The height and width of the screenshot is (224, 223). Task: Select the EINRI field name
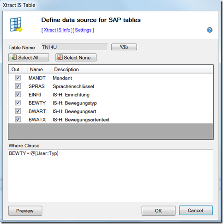(35, 95)
